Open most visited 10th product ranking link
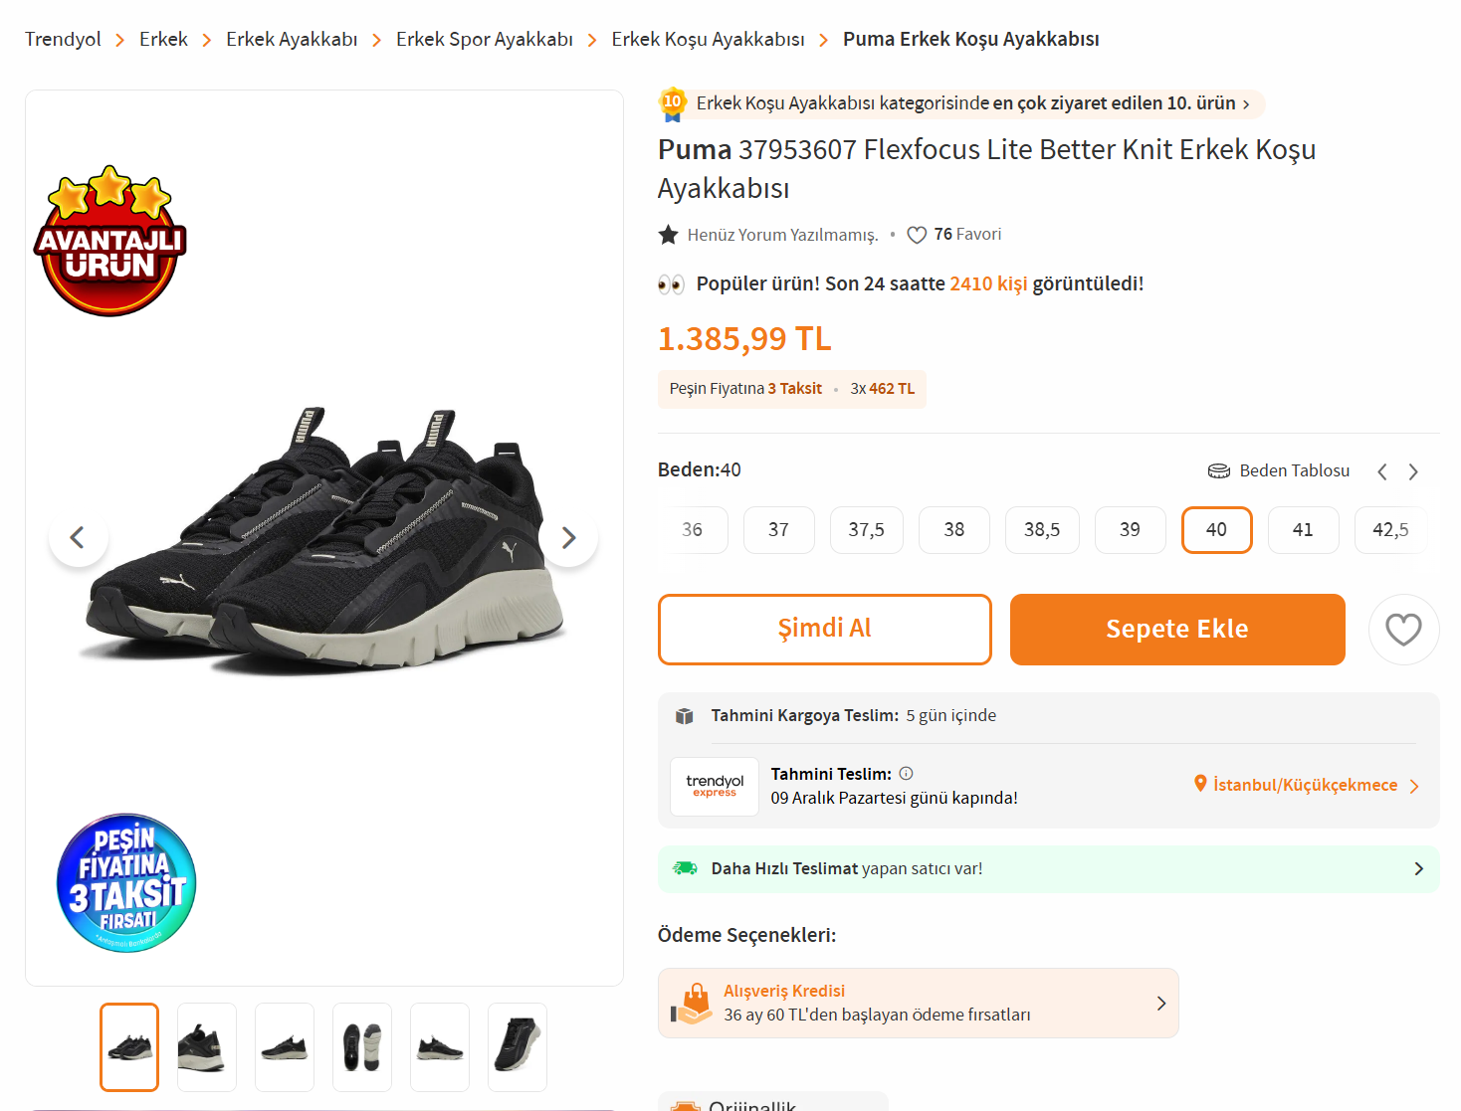The image size is (1461, 1111). tap(964, 103)
